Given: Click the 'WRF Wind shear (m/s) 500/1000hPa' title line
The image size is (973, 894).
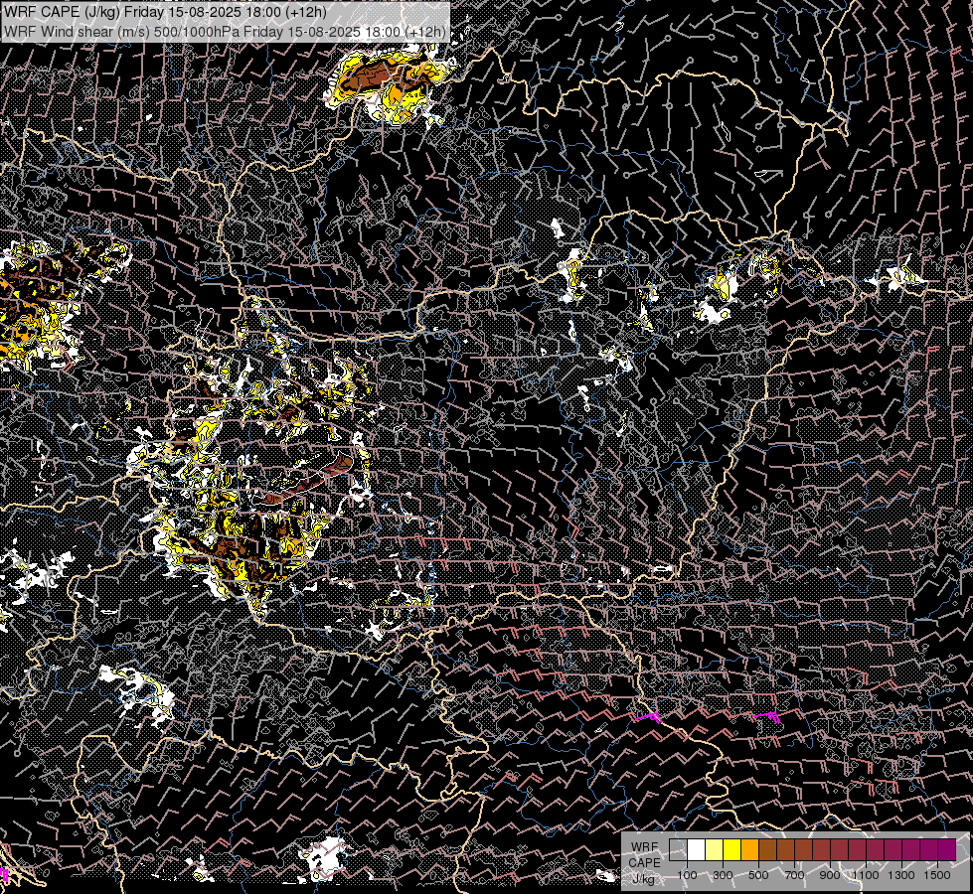Looking at the screenshot, I should click(225, 31).
